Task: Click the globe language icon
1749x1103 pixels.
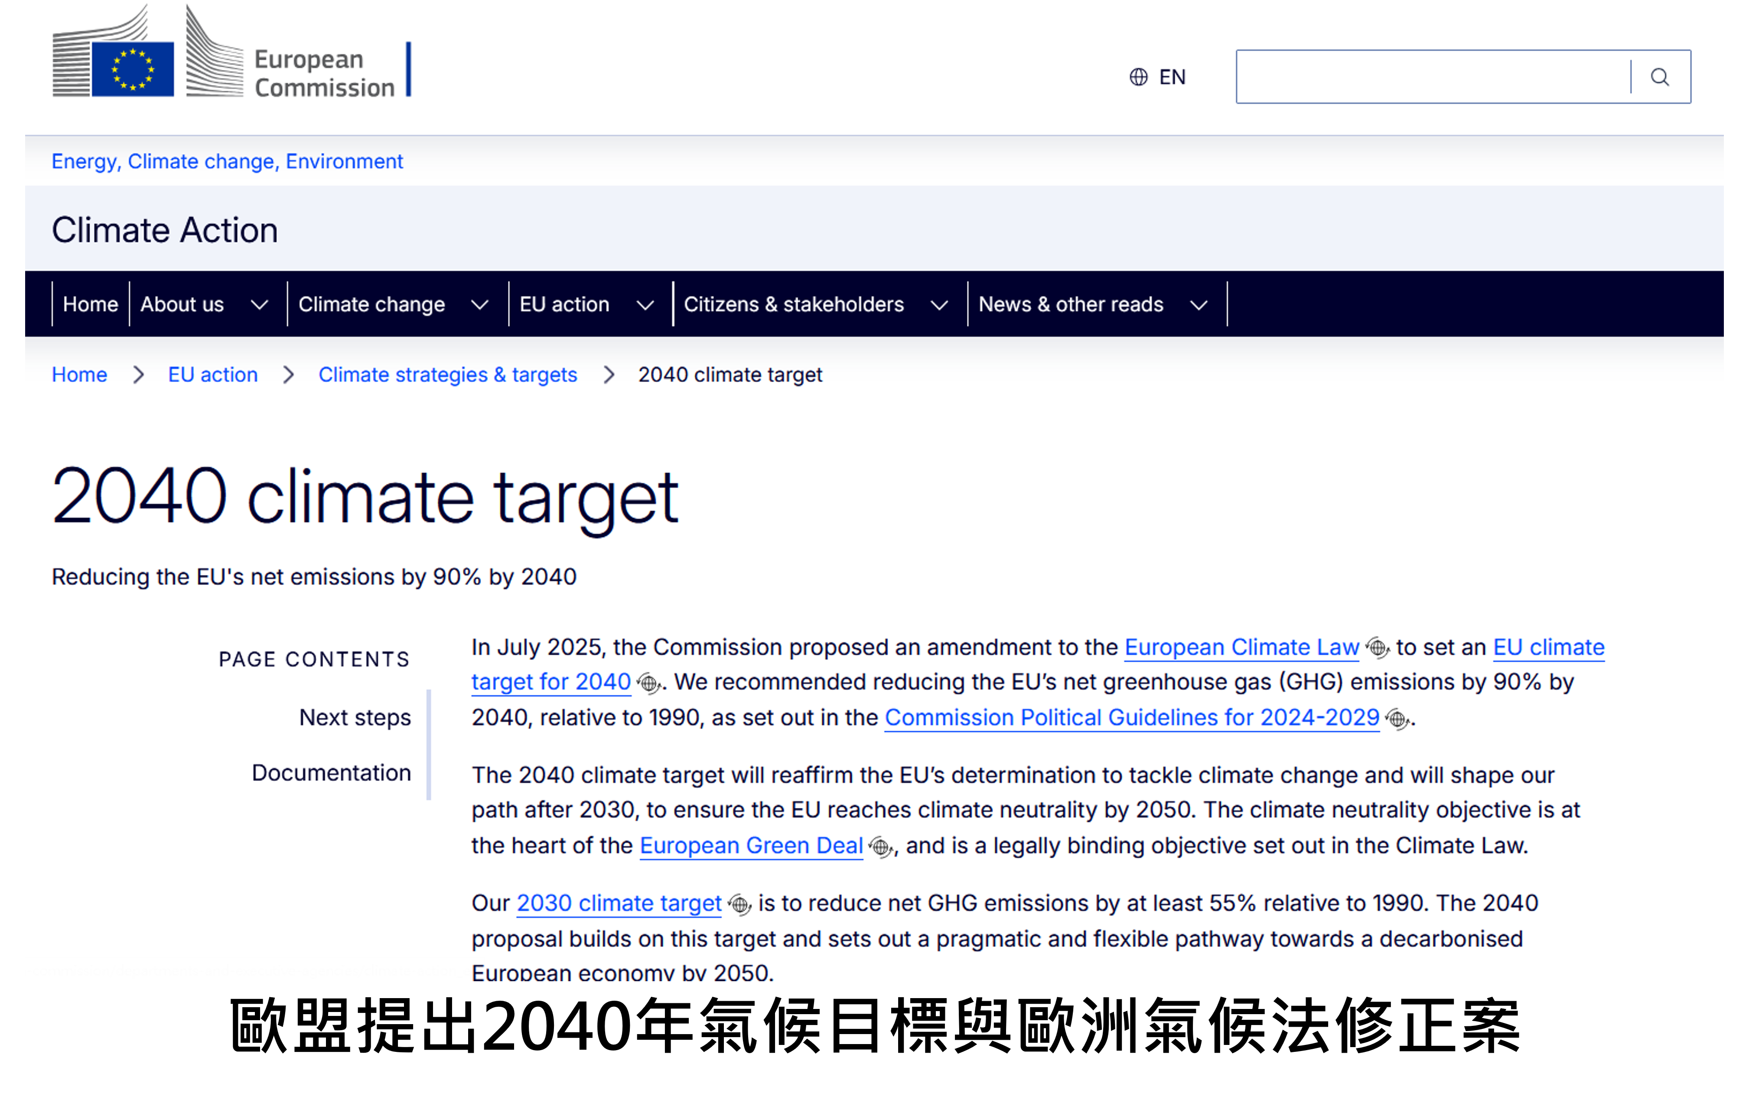Action: [x=1138, y=77]
